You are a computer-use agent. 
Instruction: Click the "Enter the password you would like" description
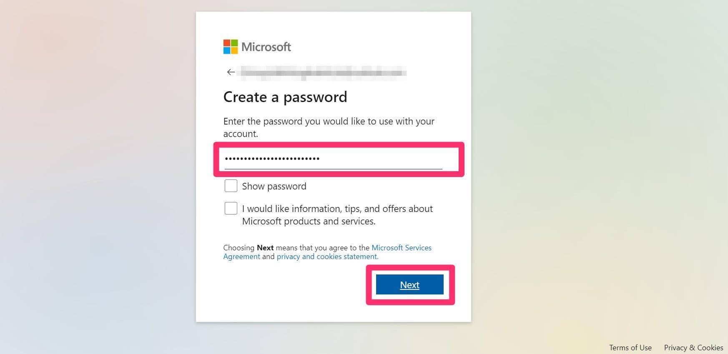tap(329, 127)
